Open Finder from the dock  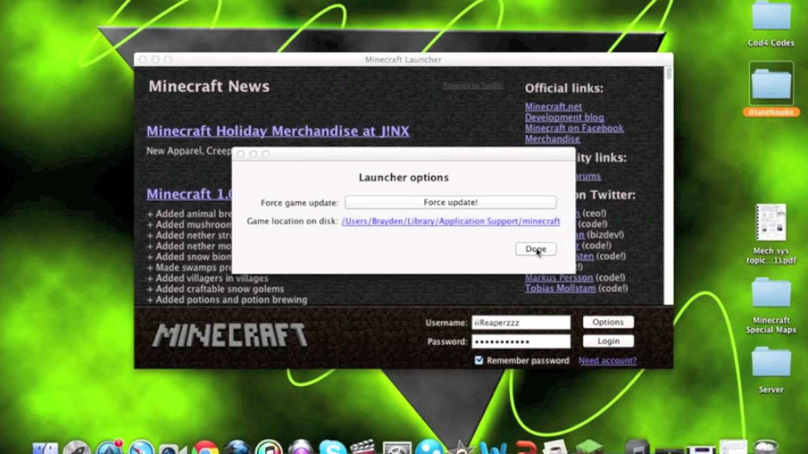click(45, 448)
